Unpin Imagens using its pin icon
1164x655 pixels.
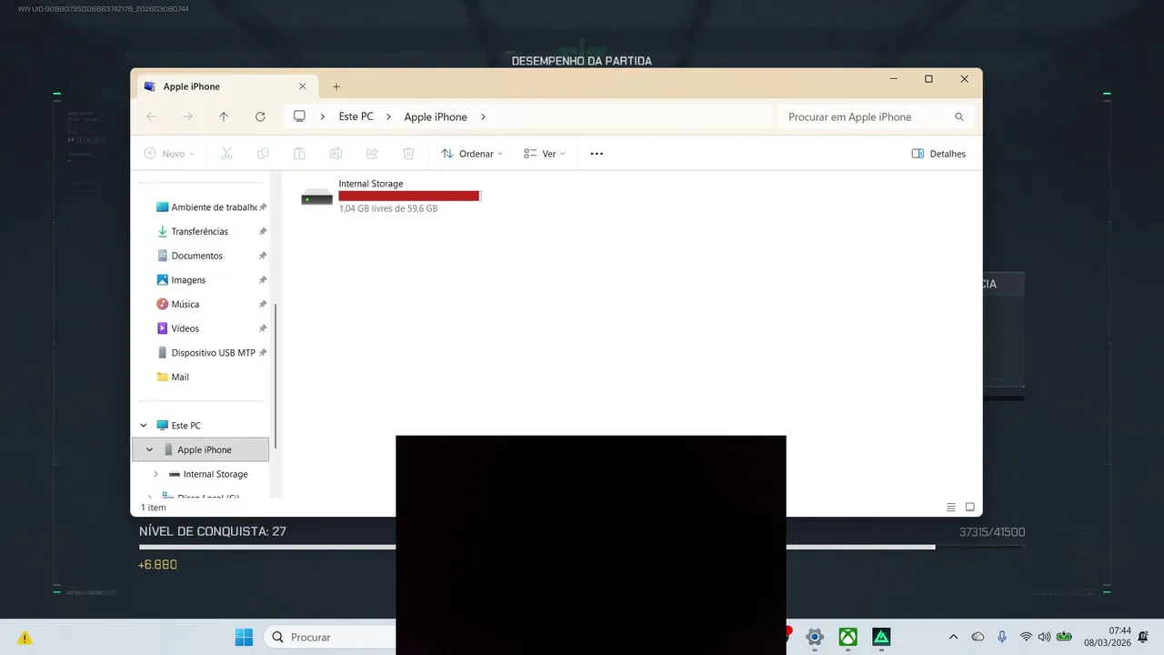tap(263, 280)
